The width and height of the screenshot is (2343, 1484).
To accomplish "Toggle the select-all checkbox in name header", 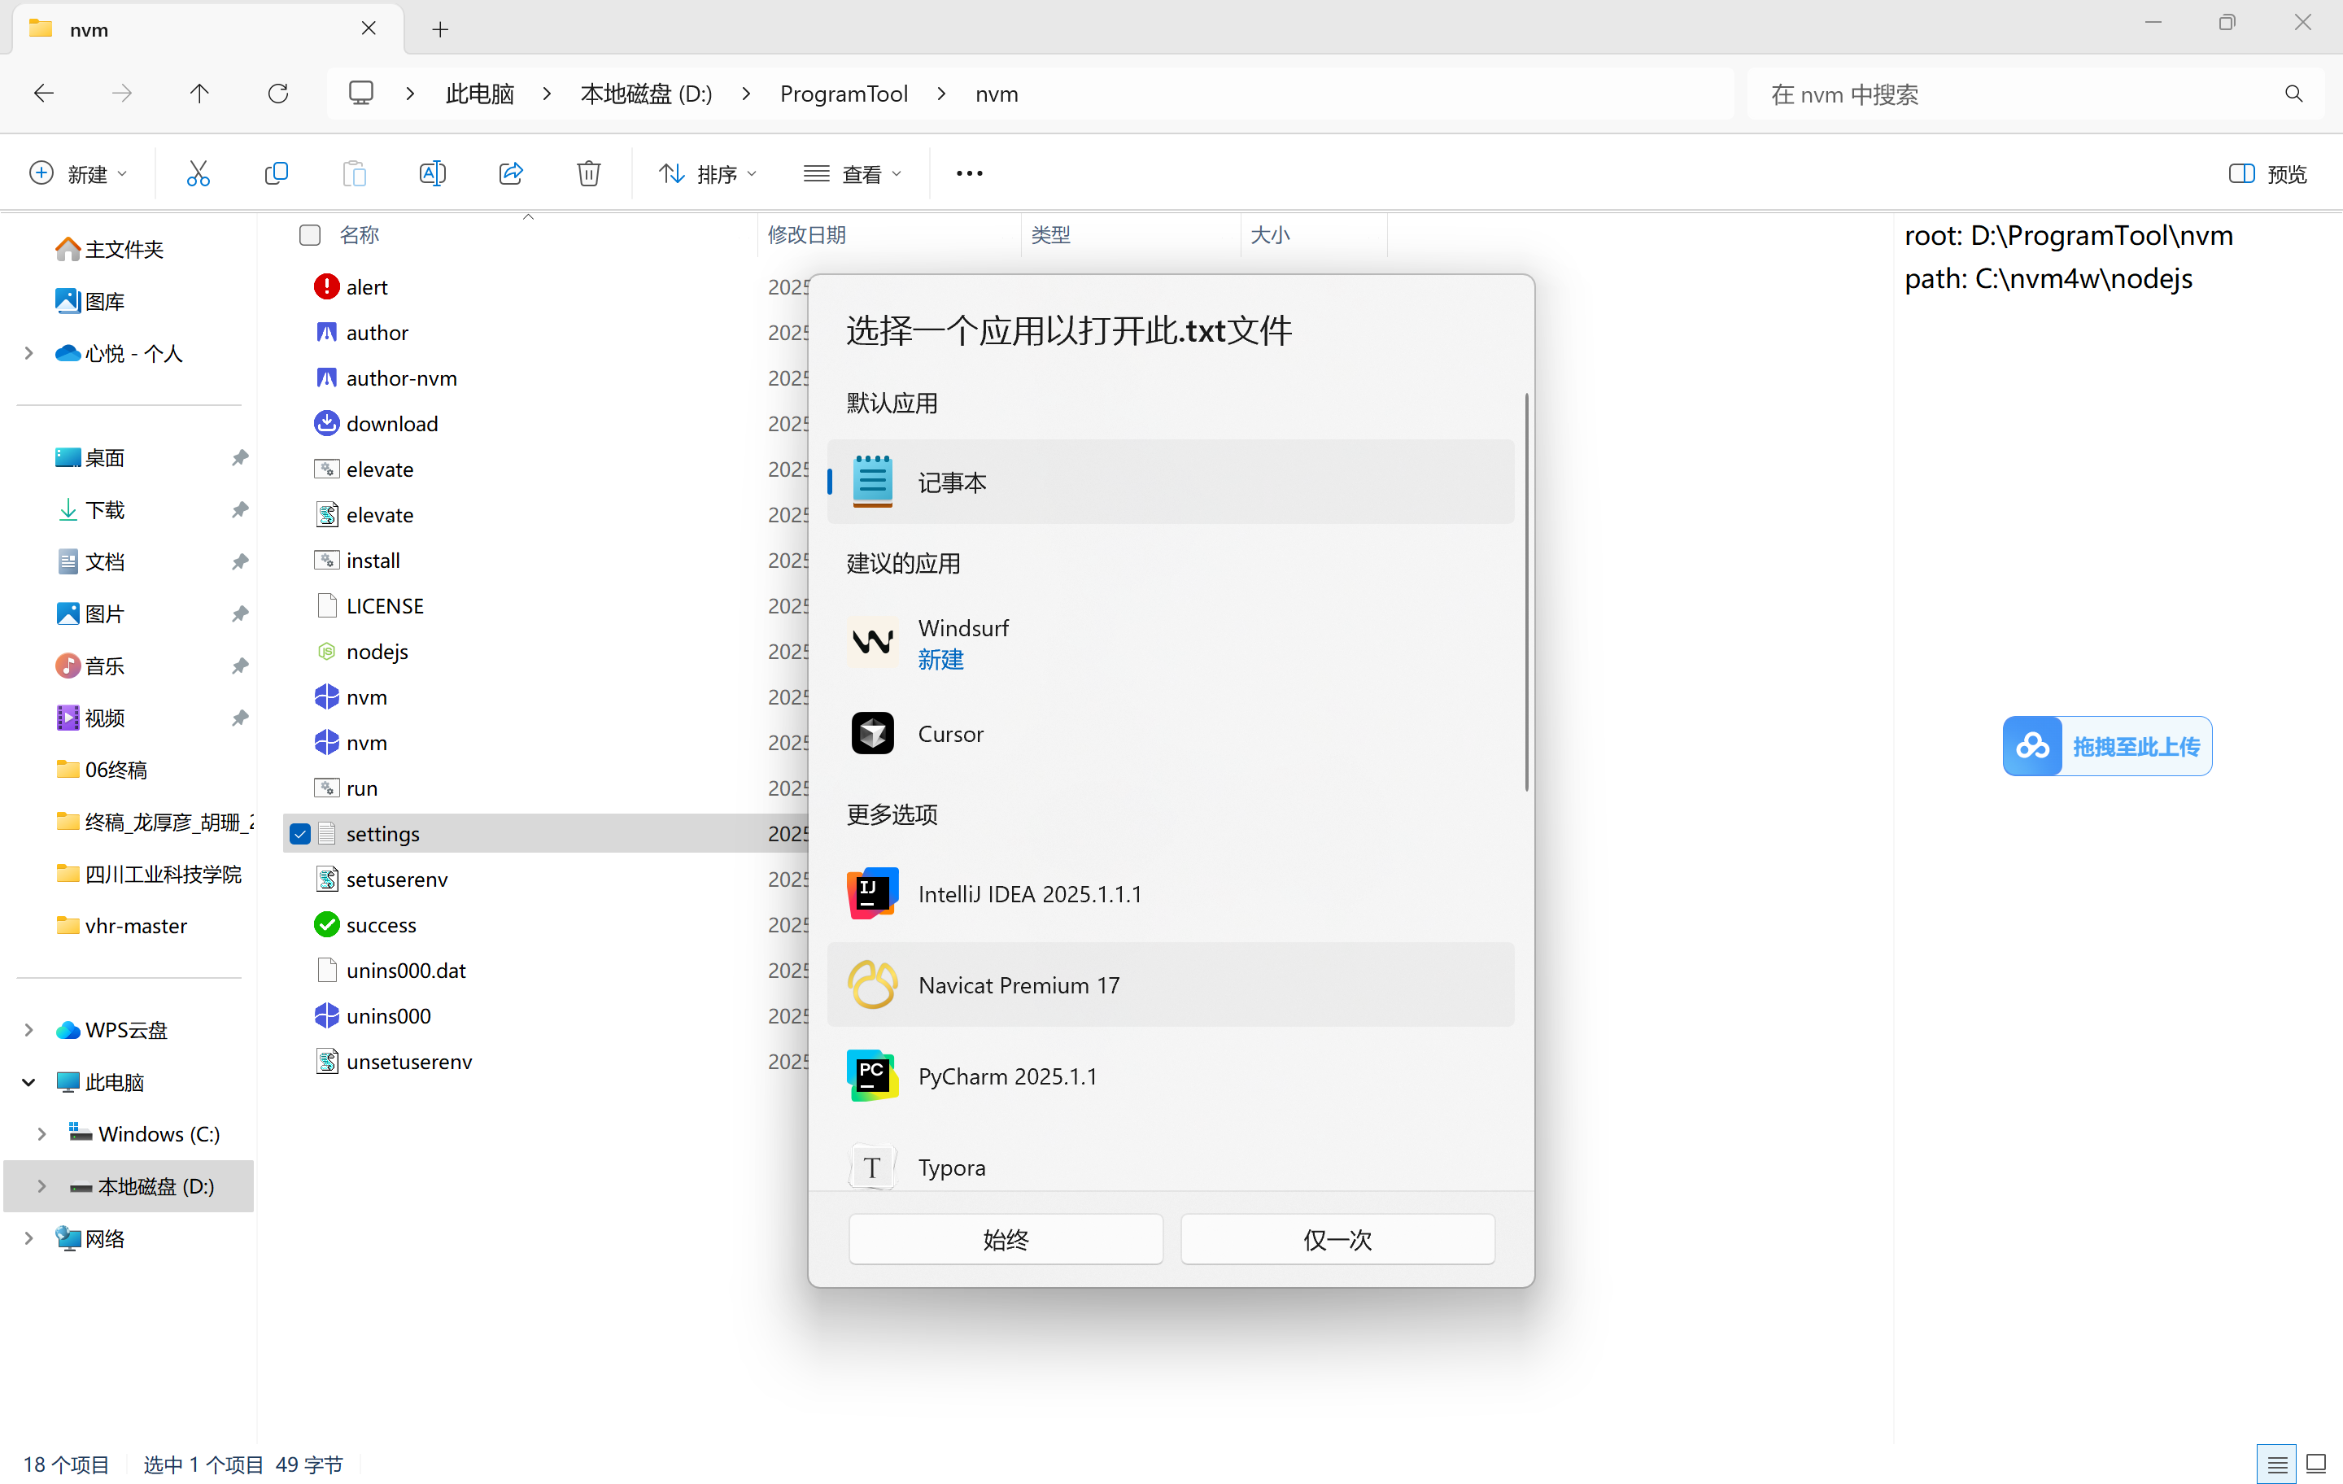I will (309, 234).
